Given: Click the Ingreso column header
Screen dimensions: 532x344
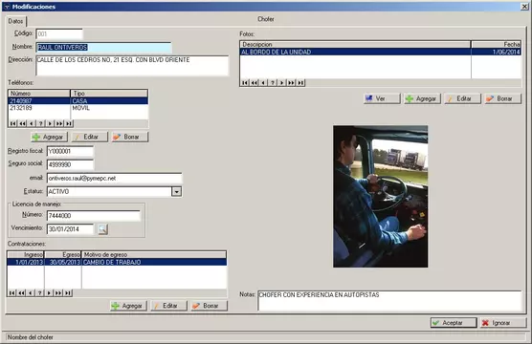Looking at the screenshot, I should 26,254.
